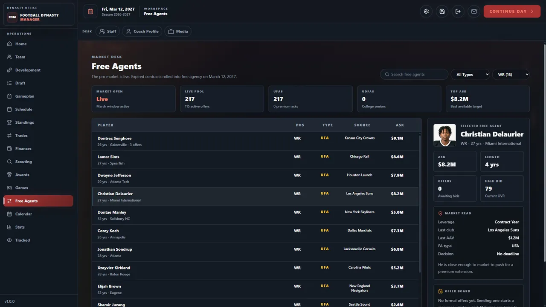Select the Xzayvier Kirkland row
Screen dimensions: 546x307
(255, 271)
